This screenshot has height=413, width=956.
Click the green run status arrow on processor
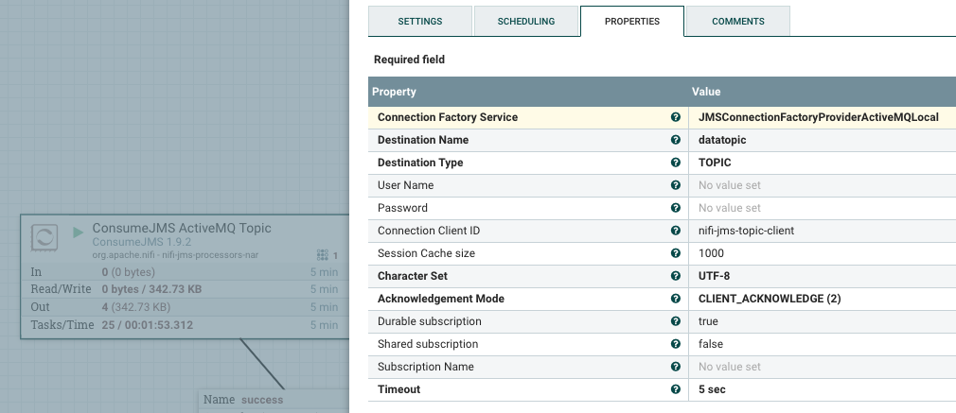[x=78, y=232]
